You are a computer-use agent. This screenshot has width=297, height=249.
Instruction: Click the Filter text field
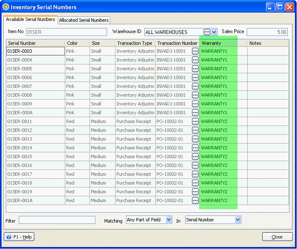(57, 220)
